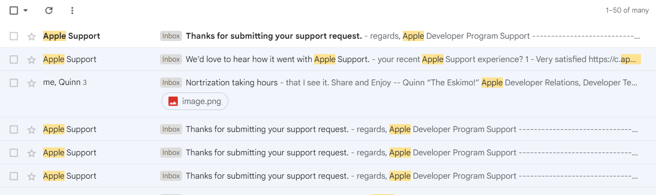The height and width of the screenshot is (195, 656).
Task: Tick the checkbox of the 'We'd love to hear' email
Action: click(14, 59)
